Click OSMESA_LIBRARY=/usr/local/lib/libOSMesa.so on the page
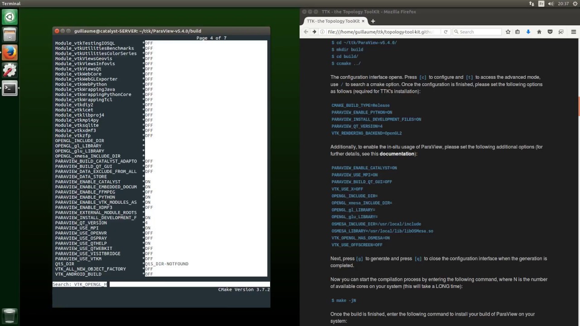The image size is (580, 326). point(382,231)
